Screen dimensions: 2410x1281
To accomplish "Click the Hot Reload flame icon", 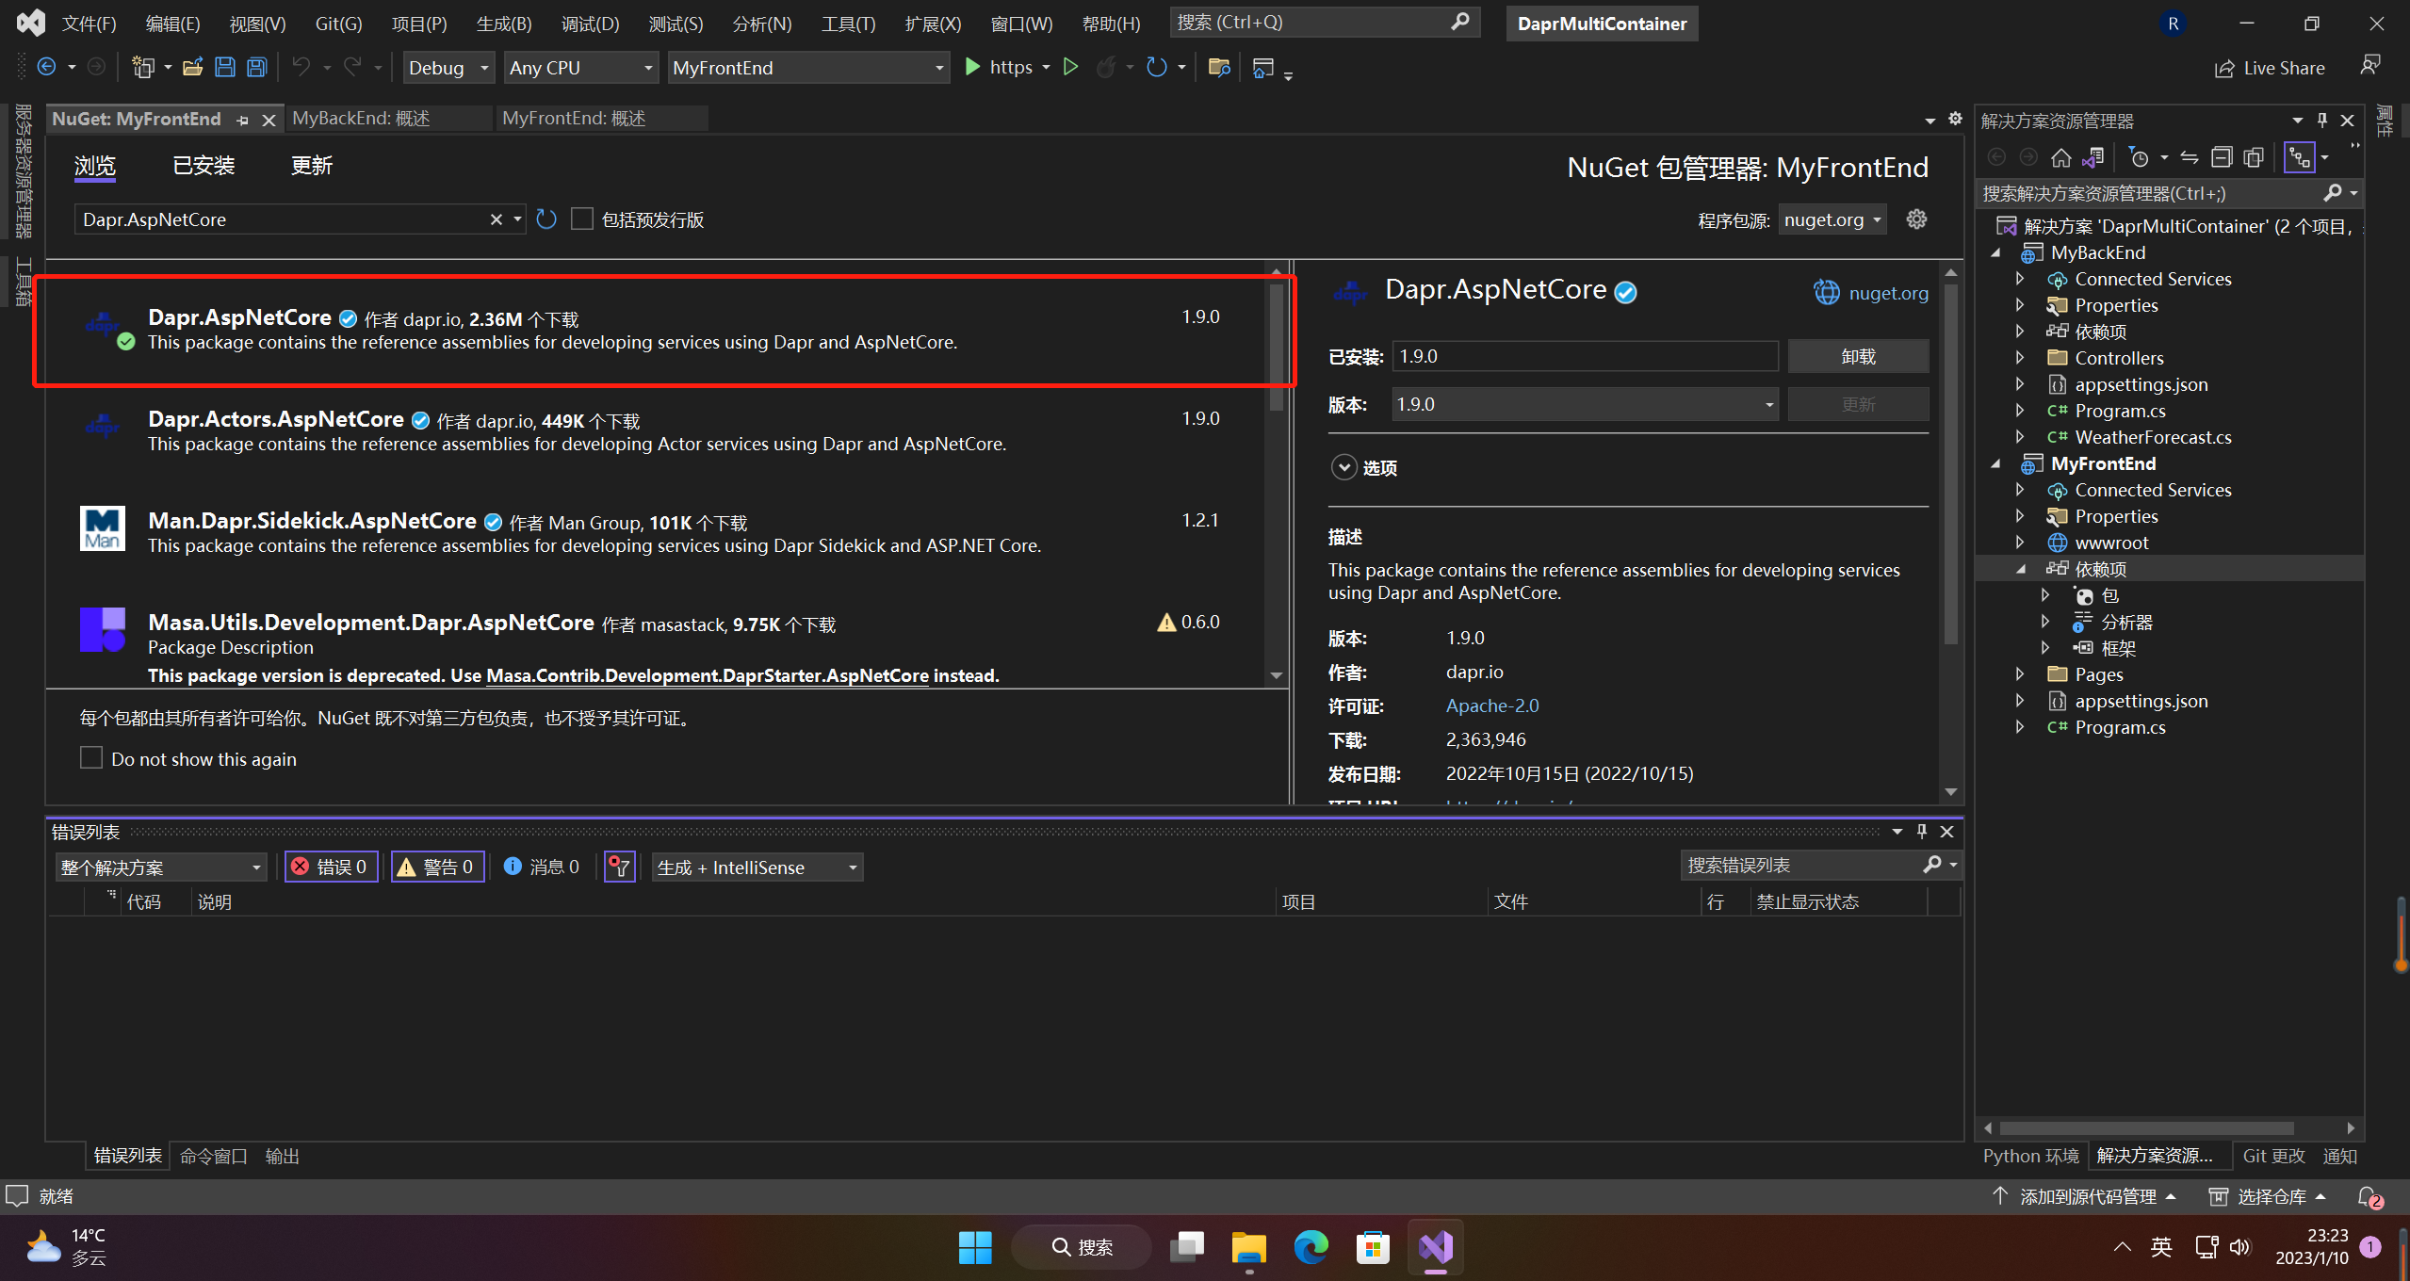I will [1106, 67].
